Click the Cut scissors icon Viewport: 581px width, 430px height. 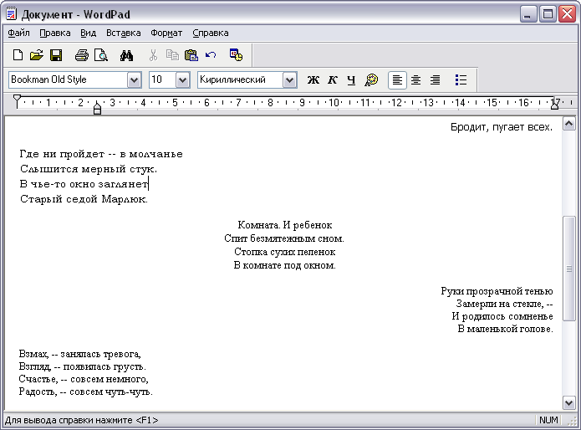(153, 55)
